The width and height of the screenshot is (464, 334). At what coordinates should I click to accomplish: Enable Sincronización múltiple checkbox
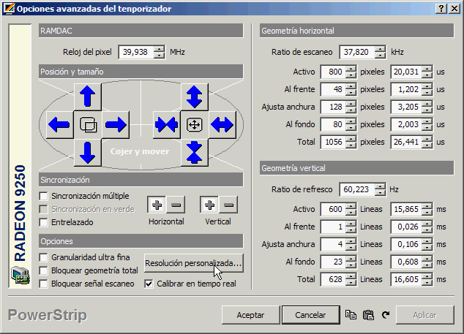pyautogui.click(x=43, y=196)
